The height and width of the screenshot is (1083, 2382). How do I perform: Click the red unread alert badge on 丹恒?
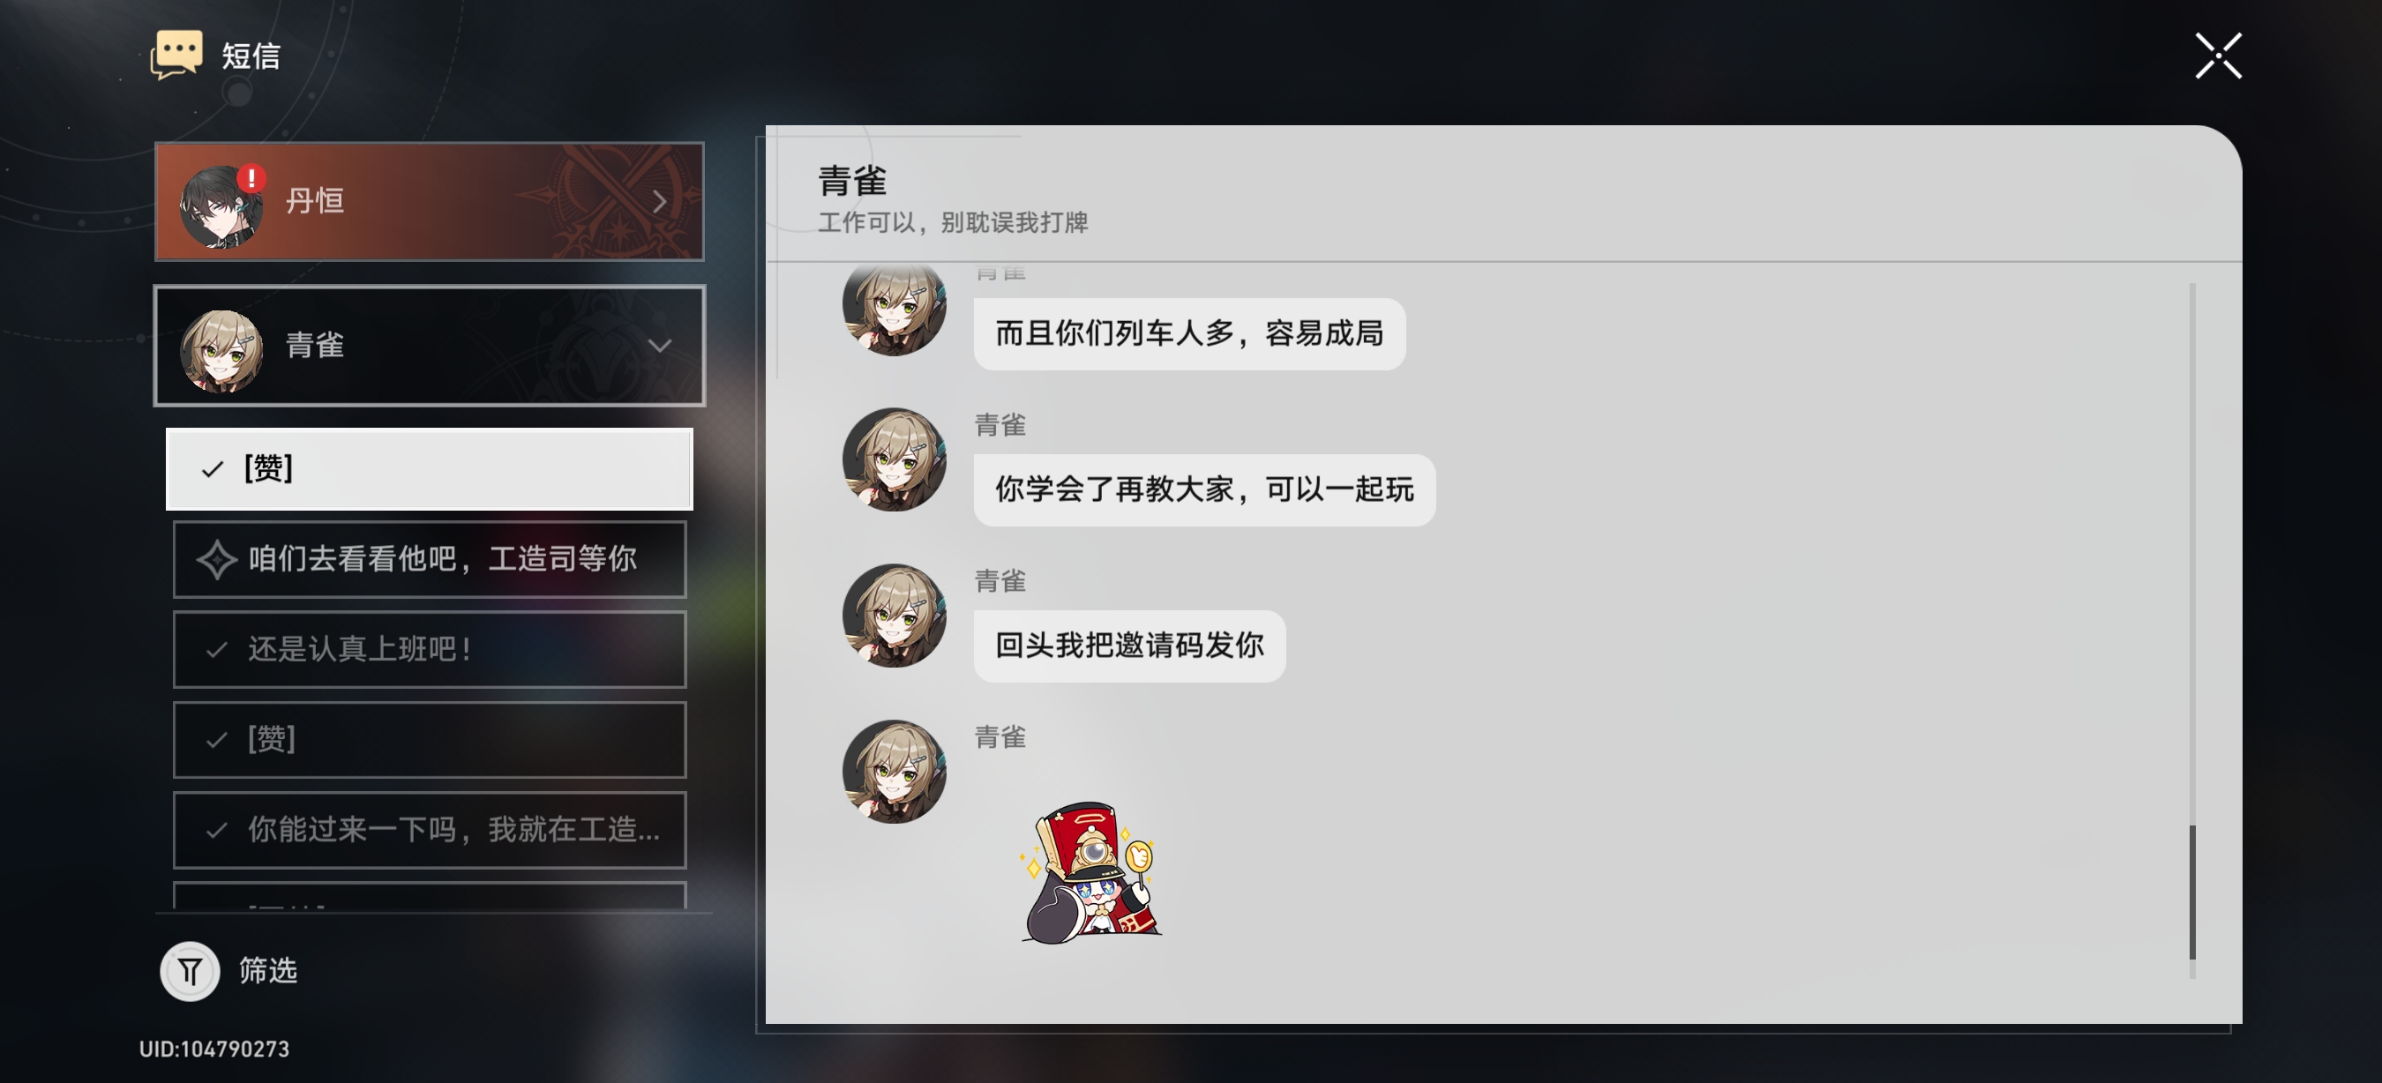(251, 177)
